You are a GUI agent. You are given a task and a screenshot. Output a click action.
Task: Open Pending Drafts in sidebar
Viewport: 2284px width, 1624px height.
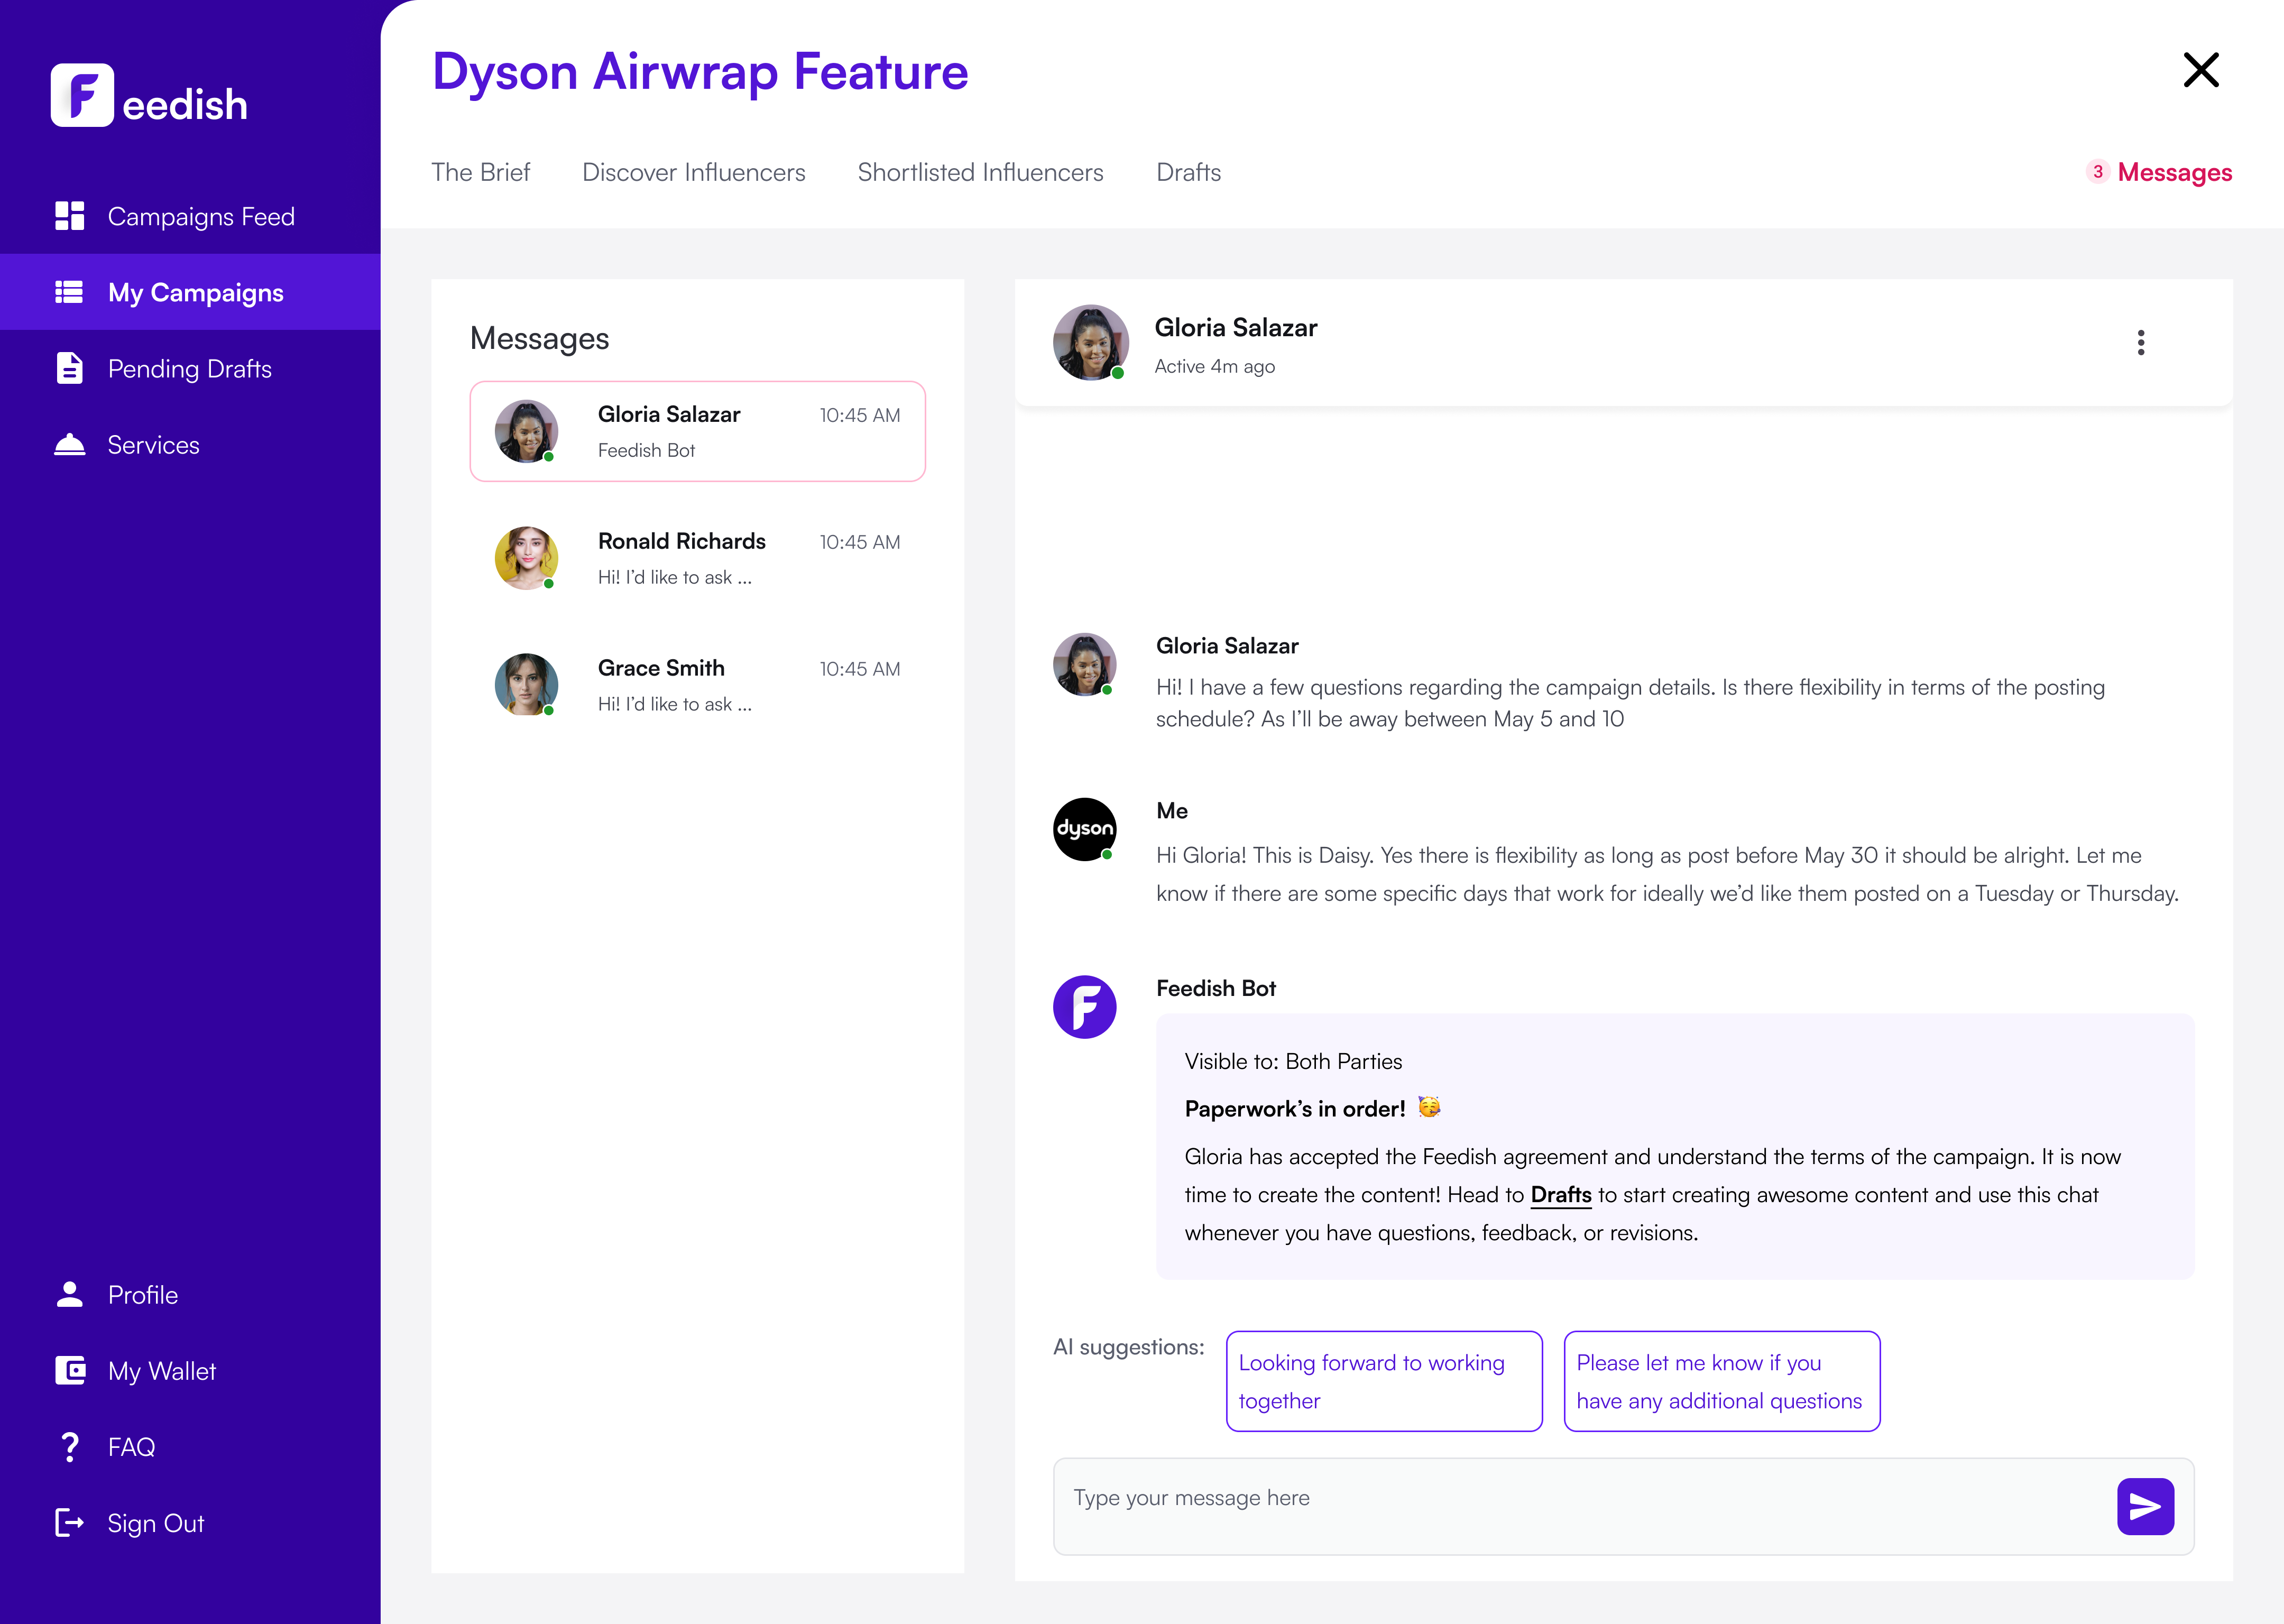click(190, 368)
